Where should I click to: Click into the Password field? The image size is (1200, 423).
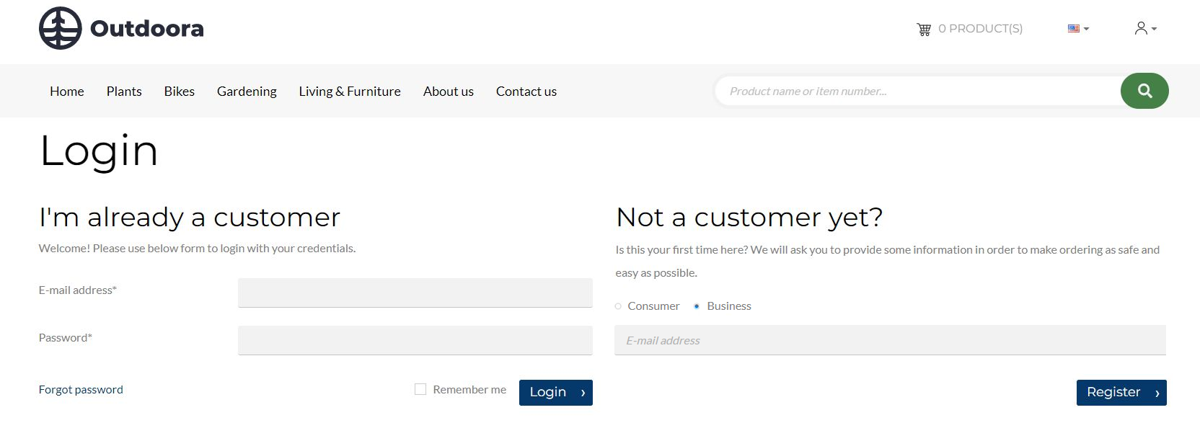tap(415, 340)
